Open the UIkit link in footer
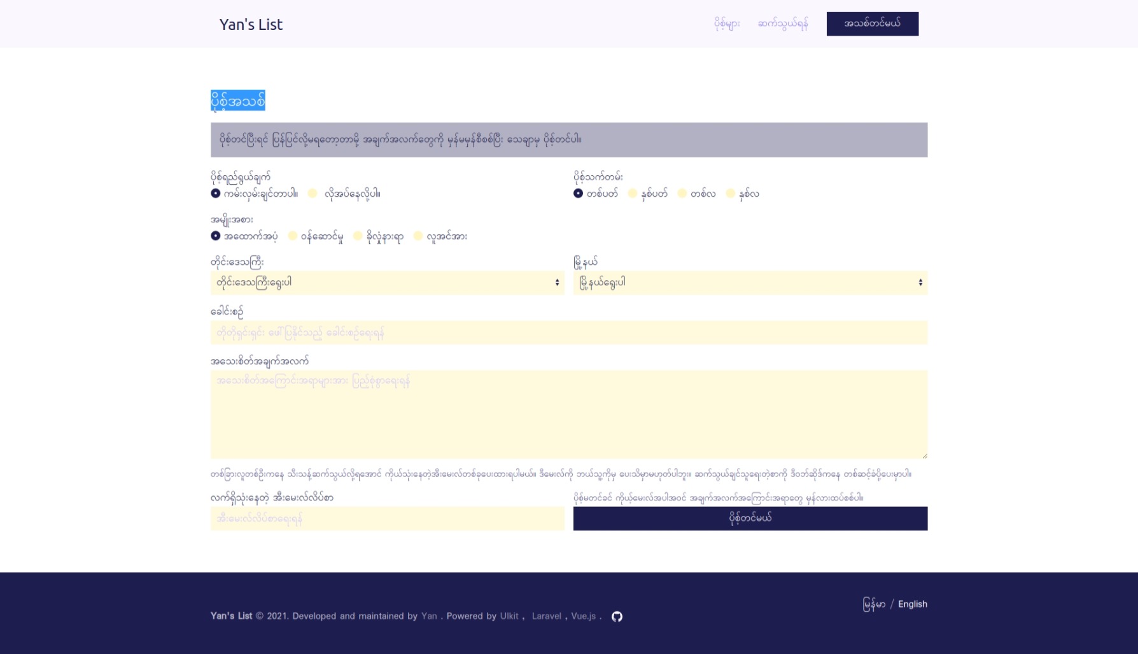 pos(509,616)
